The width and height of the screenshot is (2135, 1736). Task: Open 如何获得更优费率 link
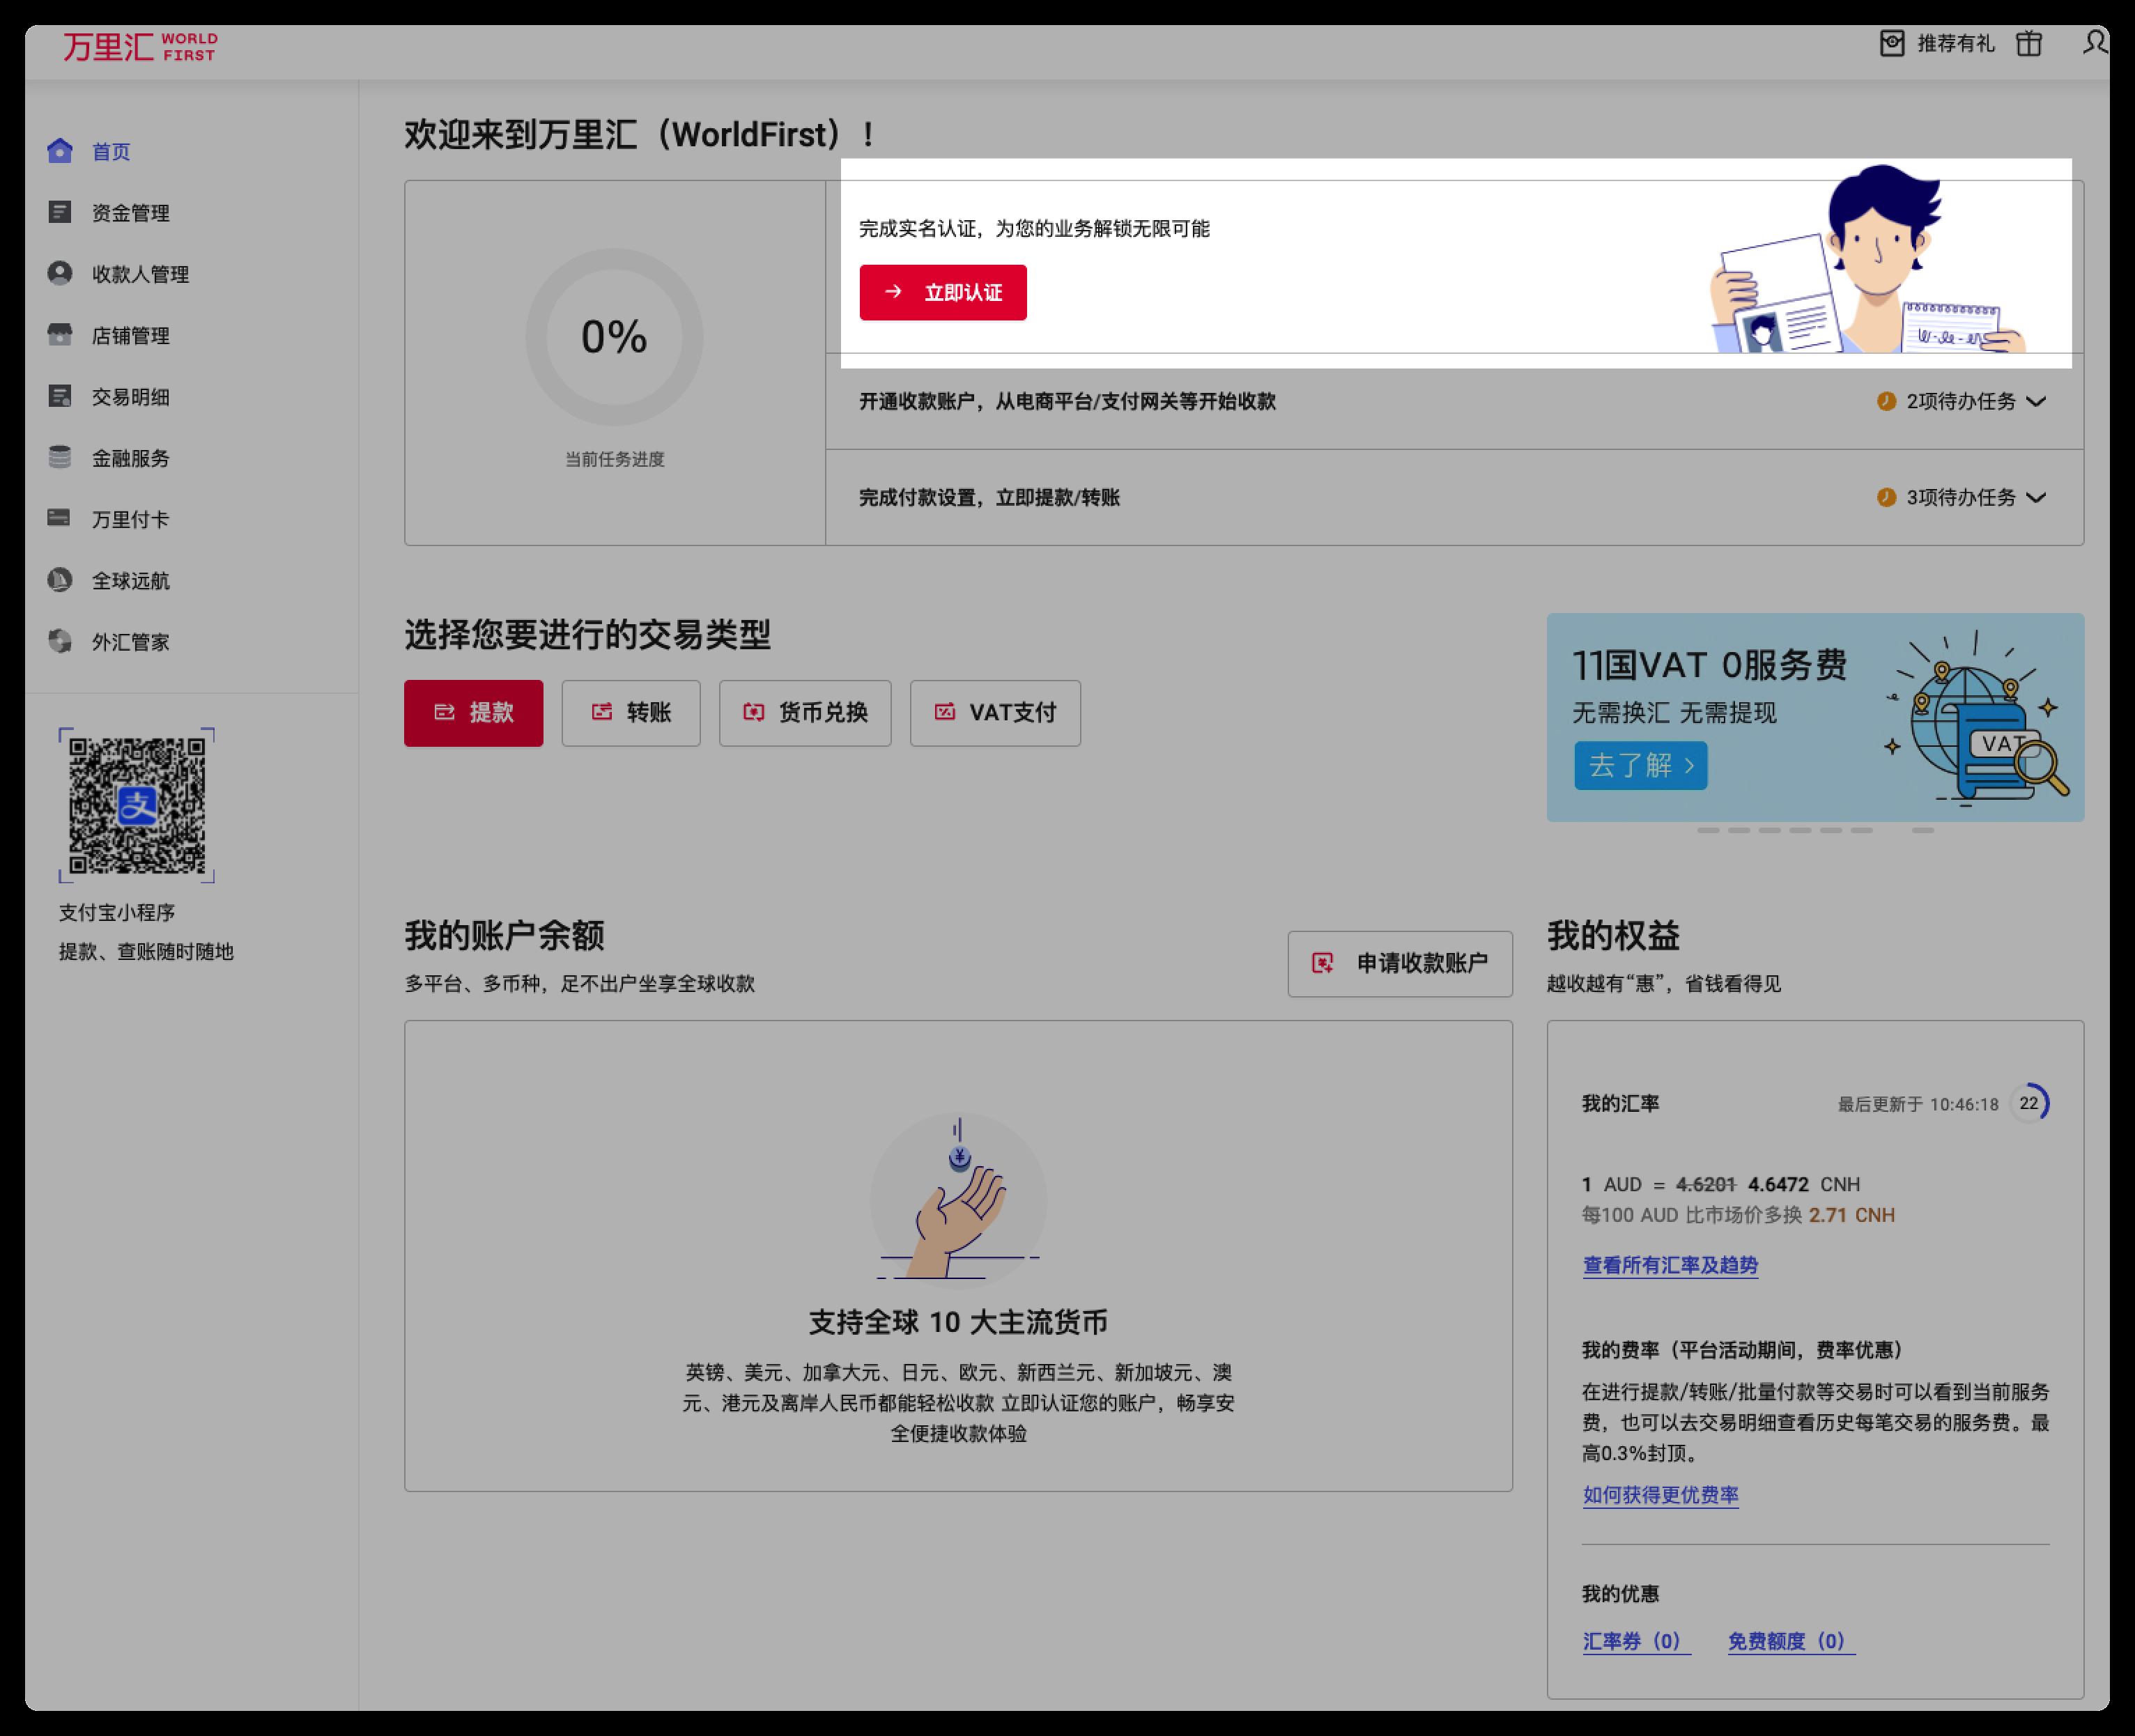coord(1660,1494)
